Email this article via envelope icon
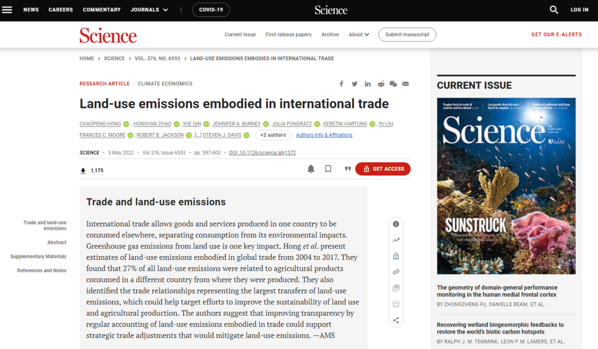Image resolution: width=598 pixels, height=349 pixels. [x=406, y=84]
